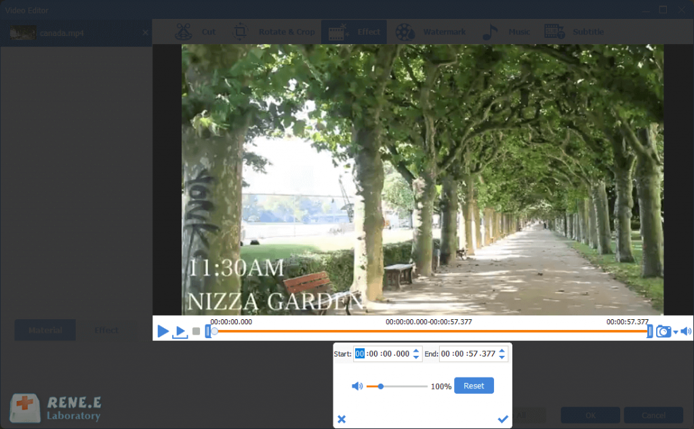Switch to the Cut tab
Viewport: 694px width, 429px height.
(197, 32)
